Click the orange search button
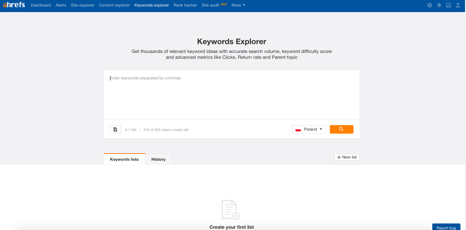The width and height of the screenshot is (466, 230). (x=341, y=129)
